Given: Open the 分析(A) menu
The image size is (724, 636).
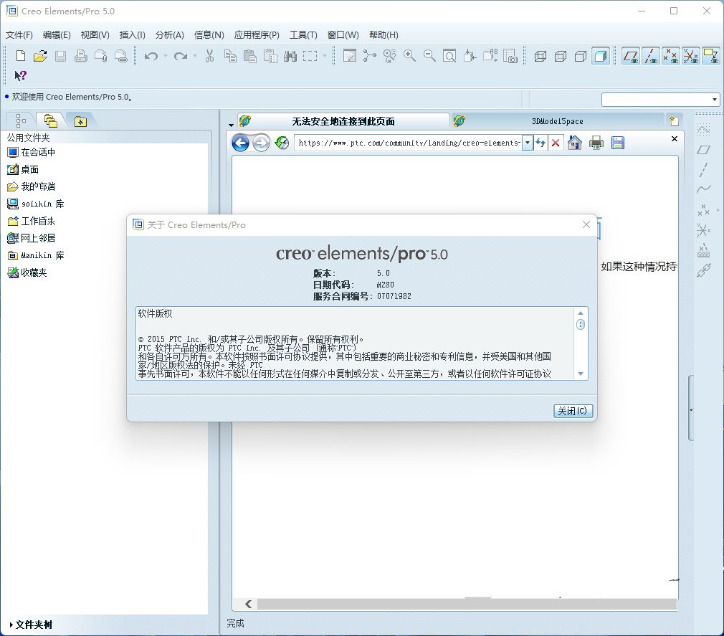Looking at the screenshot, I should pyautogui.click(x=169, y=35).
